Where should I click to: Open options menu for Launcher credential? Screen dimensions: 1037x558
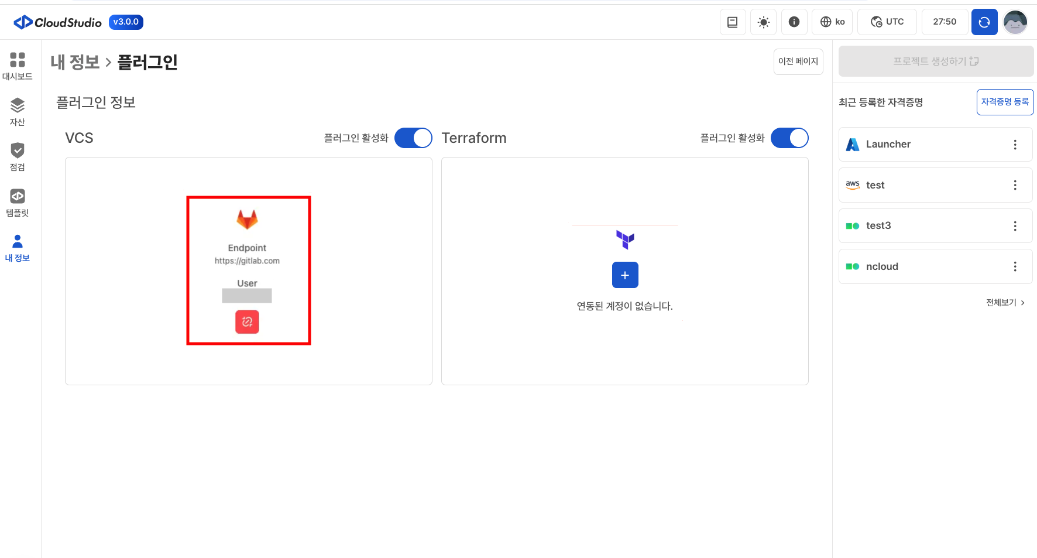point(1015,145)
